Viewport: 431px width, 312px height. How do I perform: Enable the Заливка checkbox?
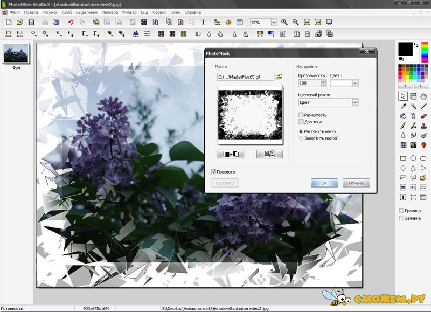tap(401, 218)
